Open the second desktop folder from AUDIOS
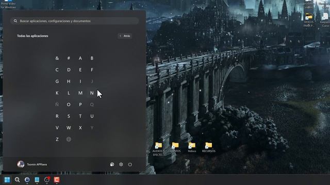The image size is (330, 185). click(x=175, y=147)
